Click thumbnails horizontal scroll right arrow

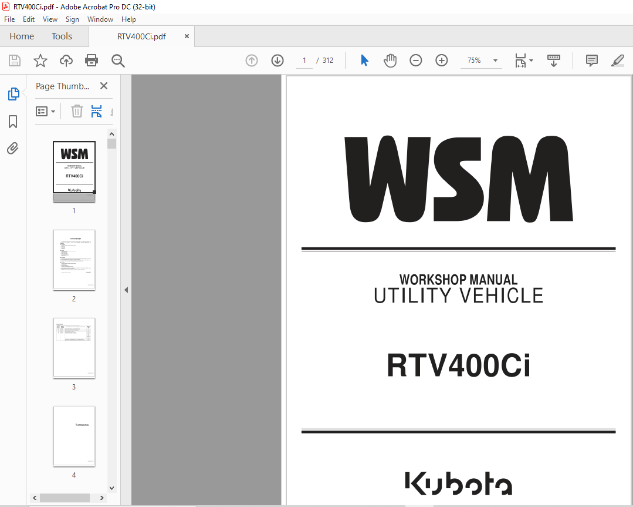[101, 498]
